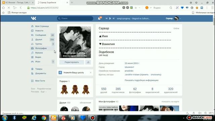Open Товары in sidebar
The width and height of the screenshot is (215, 121).
[39, 69]
